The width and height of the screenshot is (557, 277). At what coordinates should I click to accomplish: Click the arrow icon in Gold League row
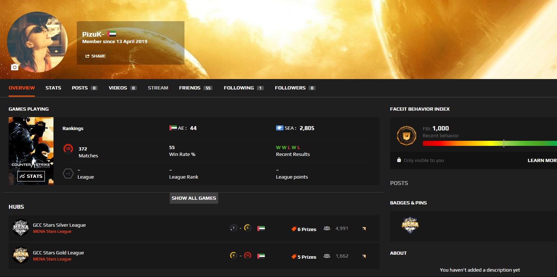point(364,256)
